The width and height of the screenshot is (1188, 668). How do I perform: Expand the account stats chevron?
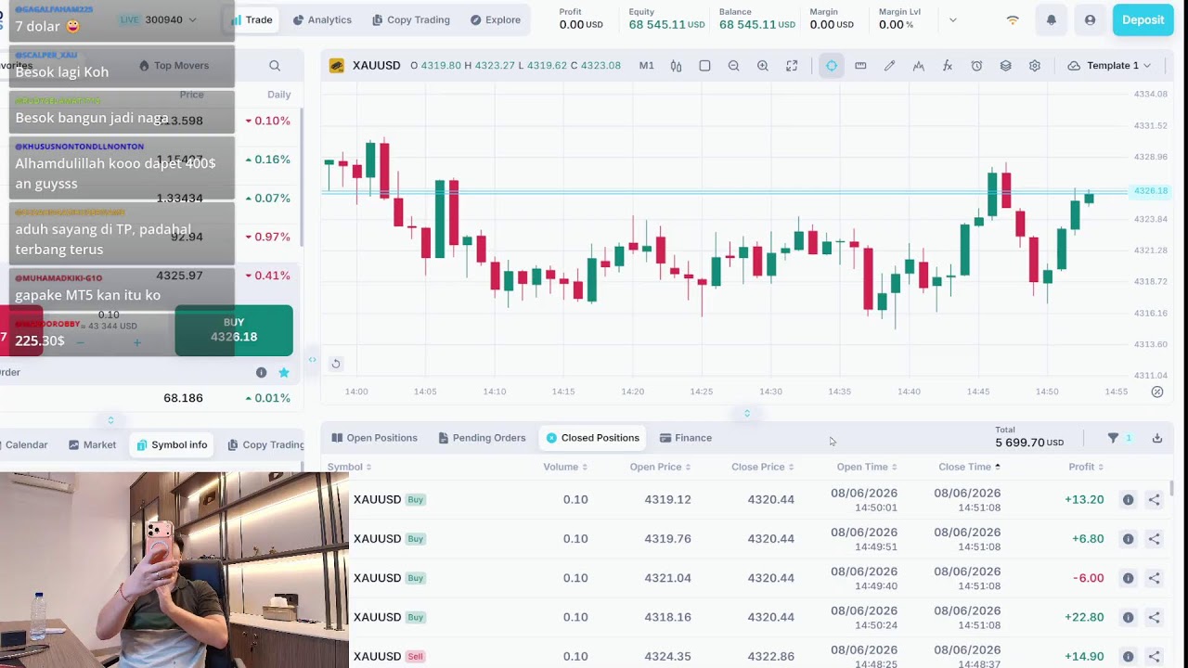tap(952, 19)
